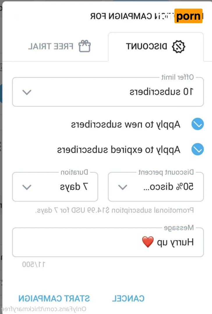Switch to the Free Trial tab

(59, 47)
